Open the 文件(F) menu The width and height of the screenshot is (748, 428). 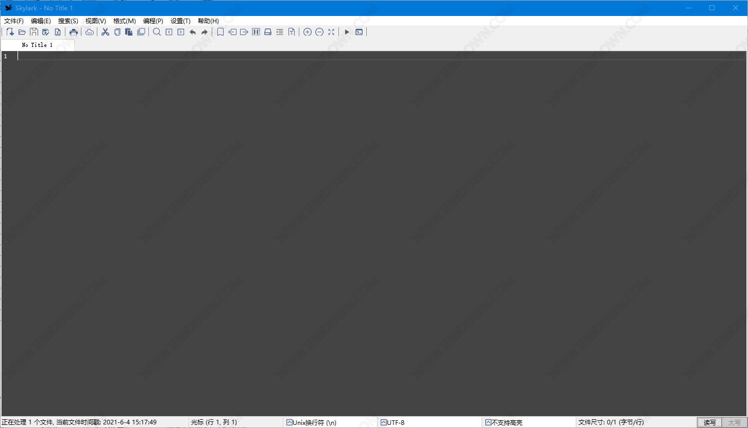[14, 21]
